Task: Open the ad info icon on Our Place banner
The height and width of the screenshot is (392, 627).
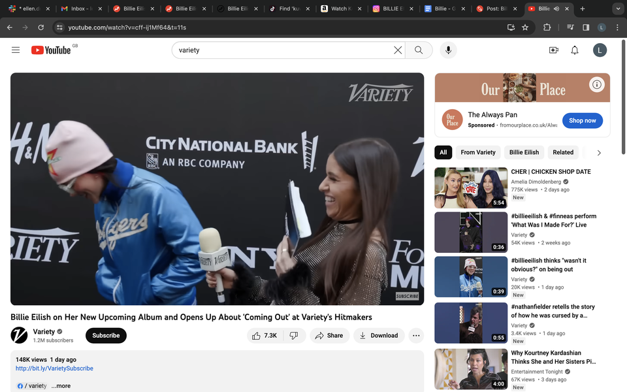Action: coord(596,84)
